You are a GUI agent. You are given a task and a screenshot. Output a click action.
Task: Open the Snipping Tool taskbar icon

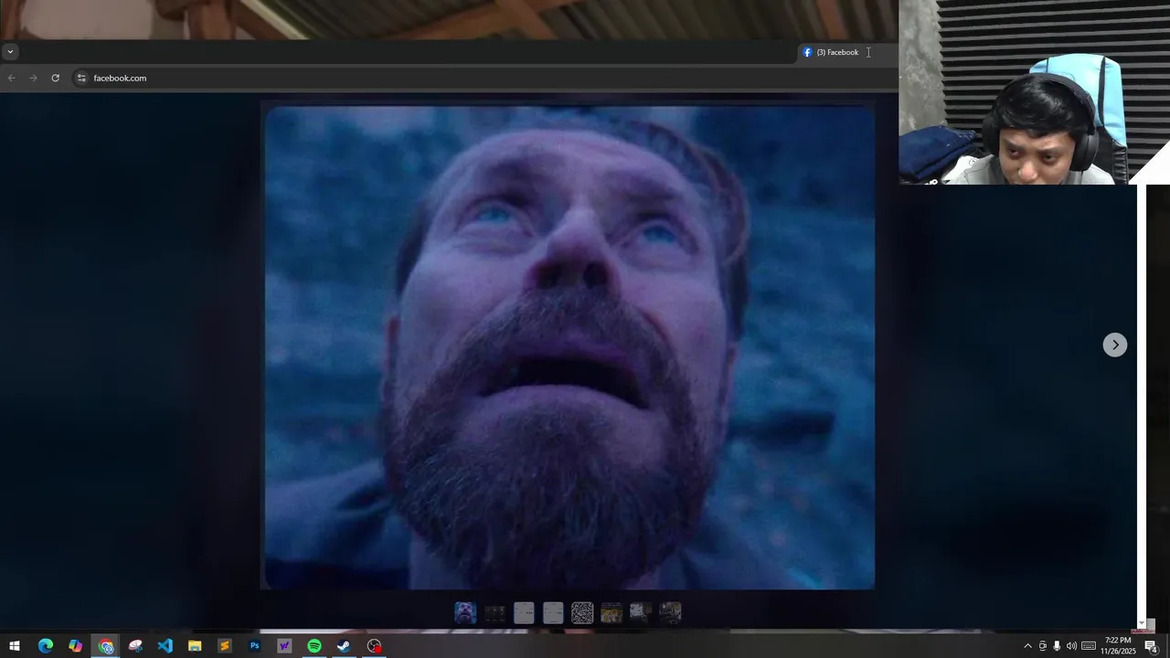(x=135, y=646)
